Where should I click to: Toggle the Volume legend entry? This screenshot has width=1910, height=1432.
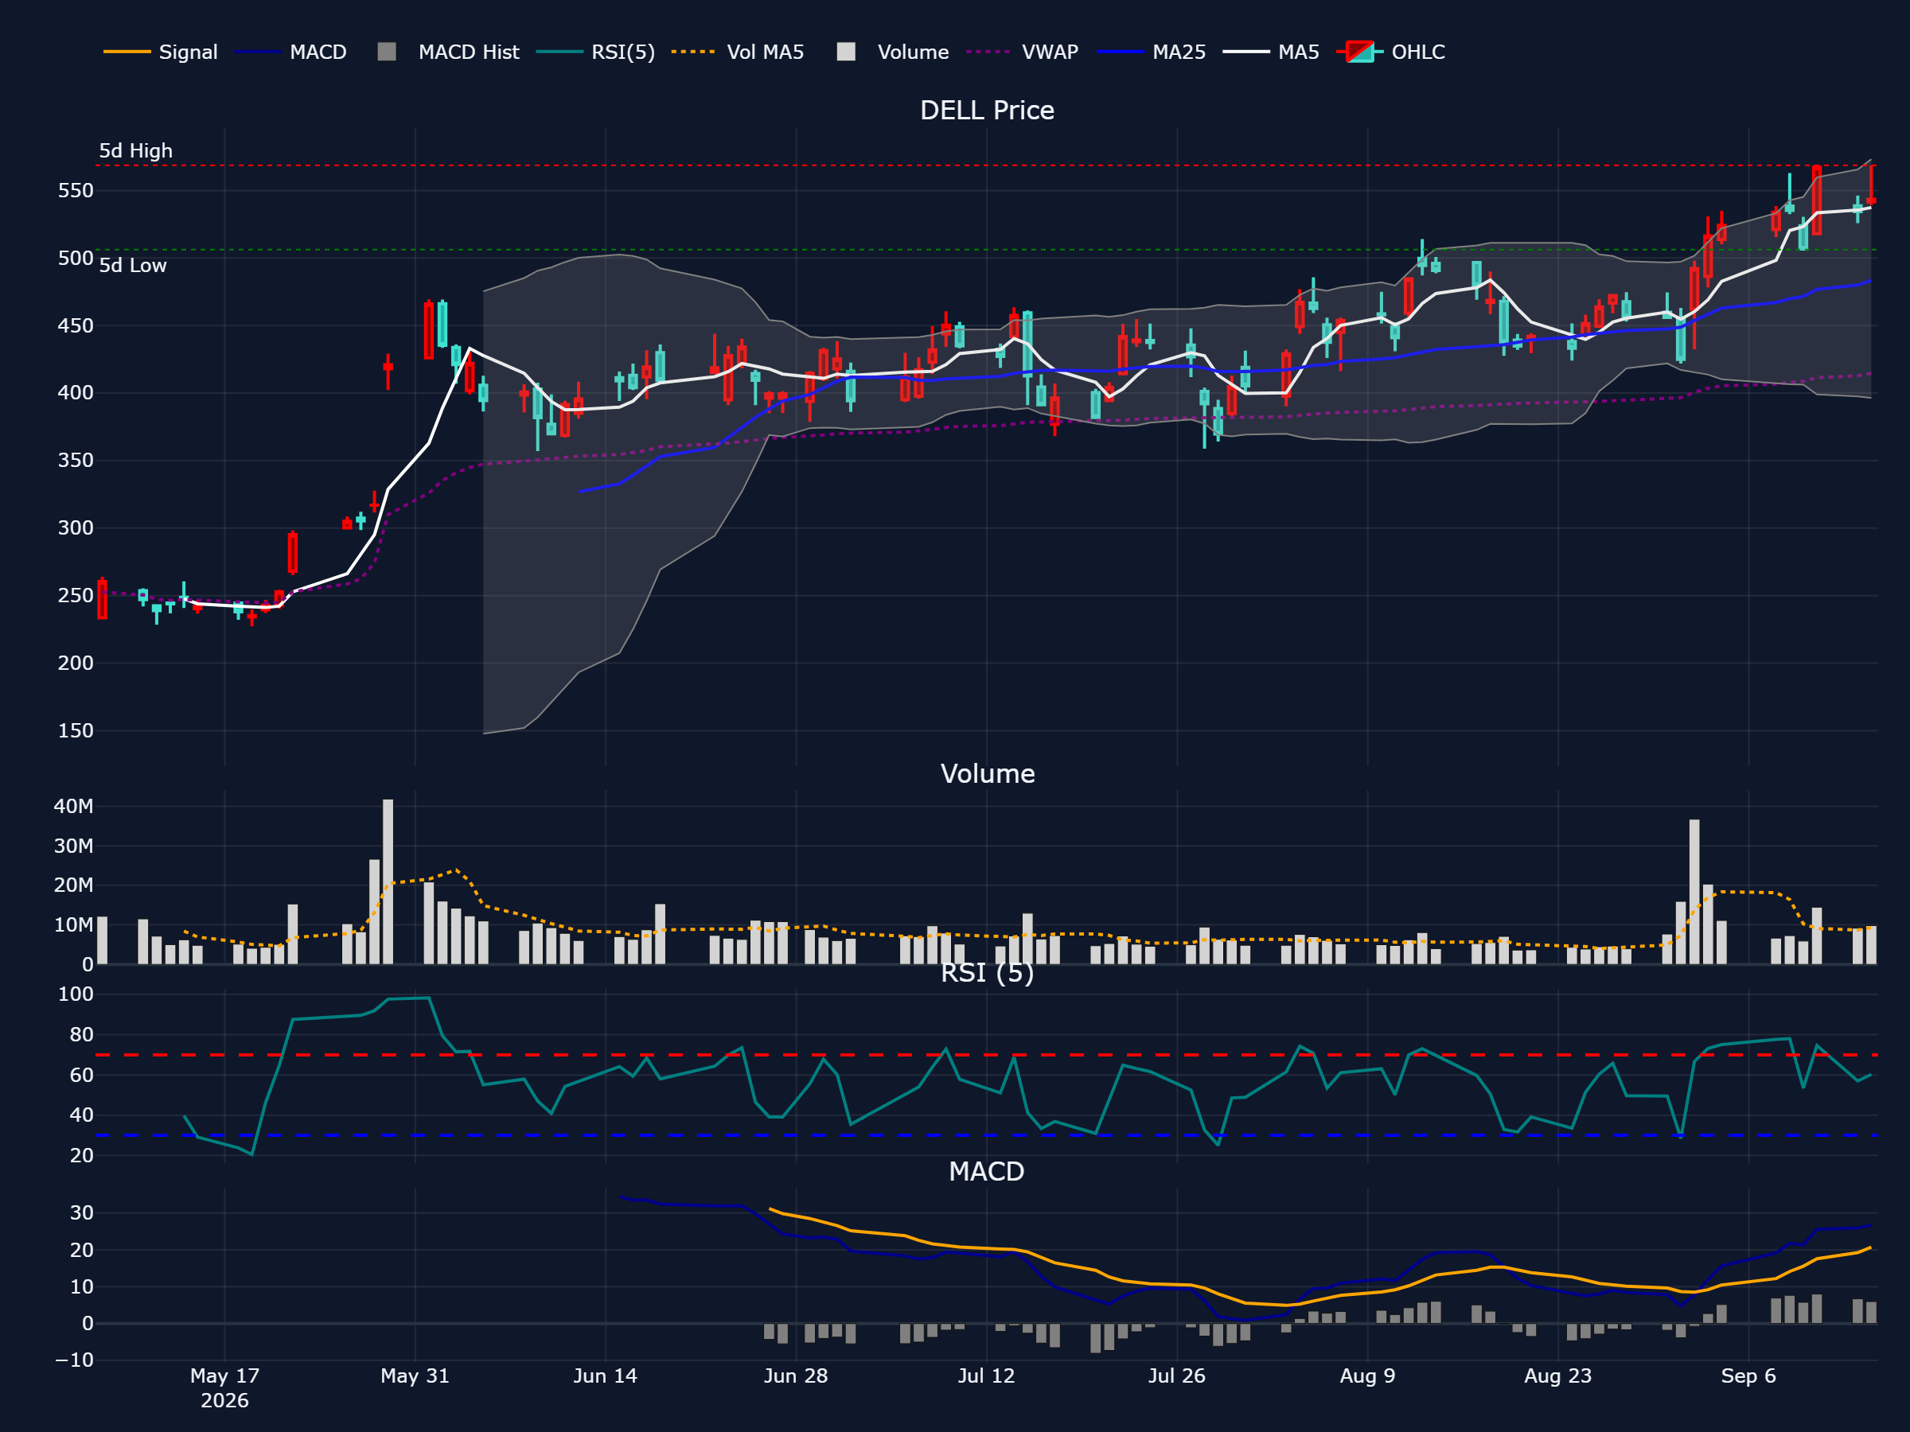(x=893, y=52)
